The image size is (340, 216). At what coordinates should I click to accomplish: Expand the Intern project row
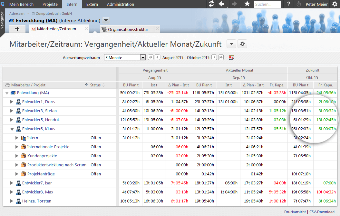coord(17,138)
